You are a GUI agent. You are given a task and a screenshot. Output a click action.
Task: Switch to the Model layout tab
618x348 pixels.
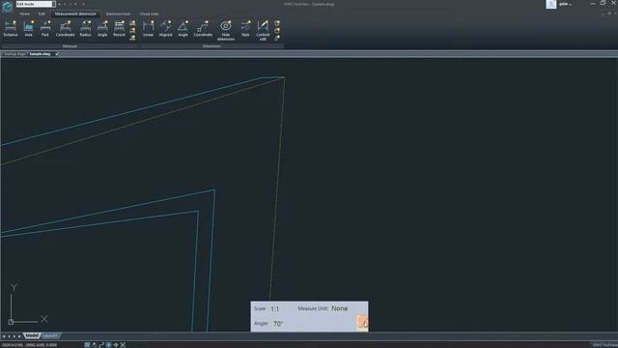click(32, 335)
